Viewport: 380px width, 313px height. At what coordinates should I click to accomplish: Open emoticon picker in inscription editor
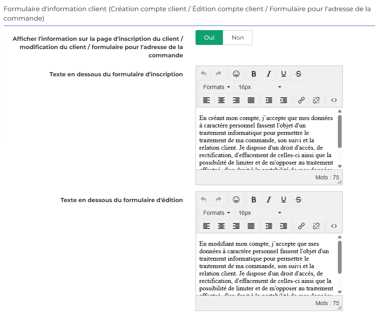pos(236,74)
